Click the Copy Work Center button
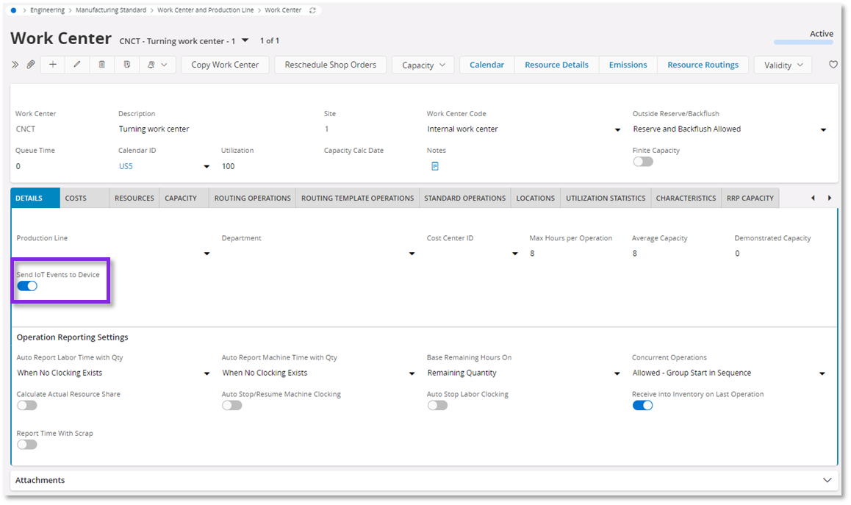Image resolution: width=851 pixels, height=505 pixels. [225, 65]
